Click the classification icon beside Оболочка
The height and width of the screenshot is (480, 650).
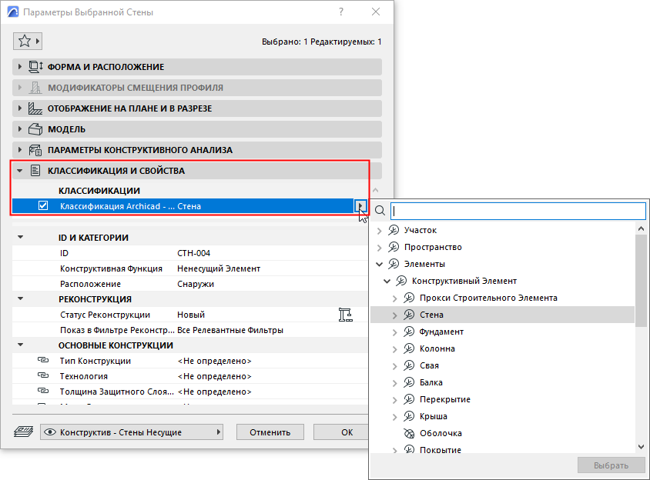pos(409,433)
